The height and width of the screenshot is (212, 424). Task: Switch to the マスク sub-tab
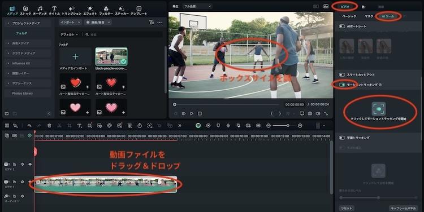(x=369, y=16)
